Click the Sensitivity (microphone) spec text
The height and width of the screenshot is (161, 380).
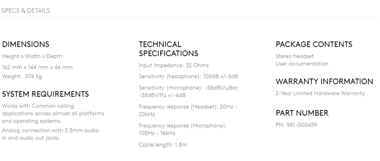point(189,92)
